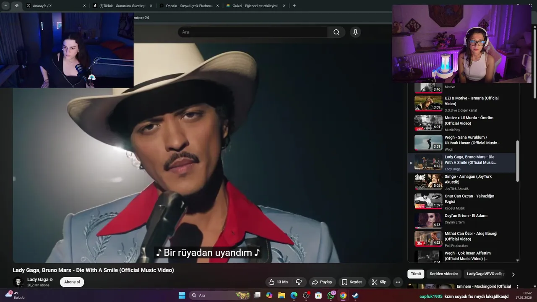Open the Windows Start menu
Viewport: 537px width, 302px height.
click(182, 295)
